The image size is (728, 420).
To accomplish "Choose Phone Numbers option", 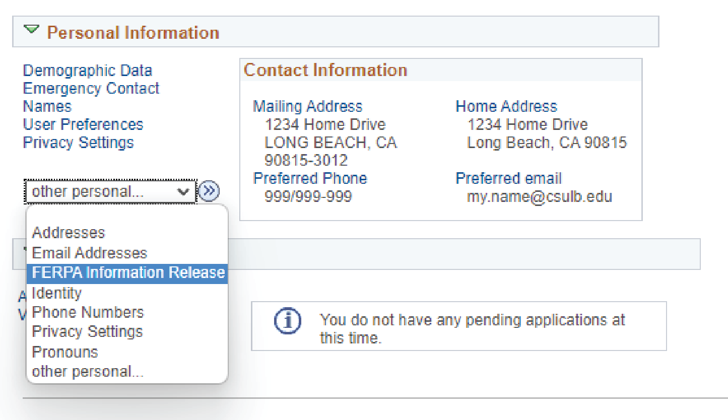I will pos(88,312).
